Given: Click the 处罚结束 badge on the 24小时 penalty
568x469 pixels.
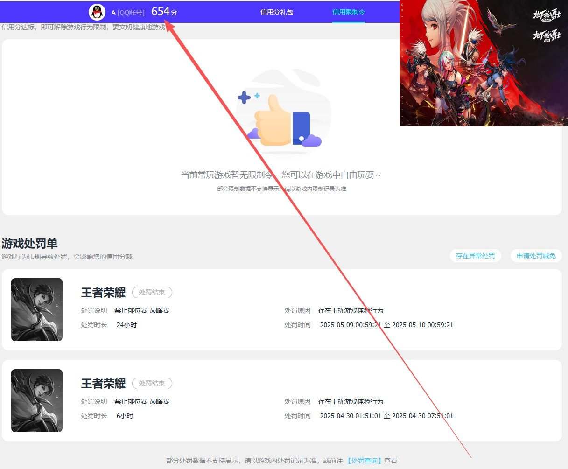Looking at the screenshot, I should click(152, 292).
